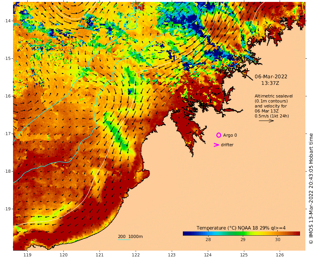
Task: Click the 'Argo 0' legend label
Action: tap(230, 135)
